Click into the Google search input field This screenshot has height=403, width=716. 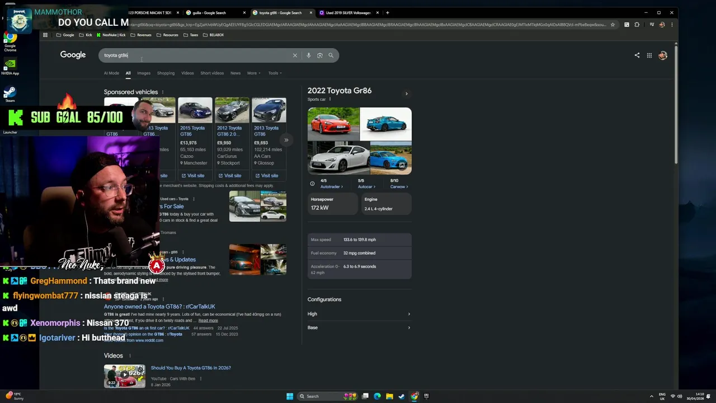[196, 55]
